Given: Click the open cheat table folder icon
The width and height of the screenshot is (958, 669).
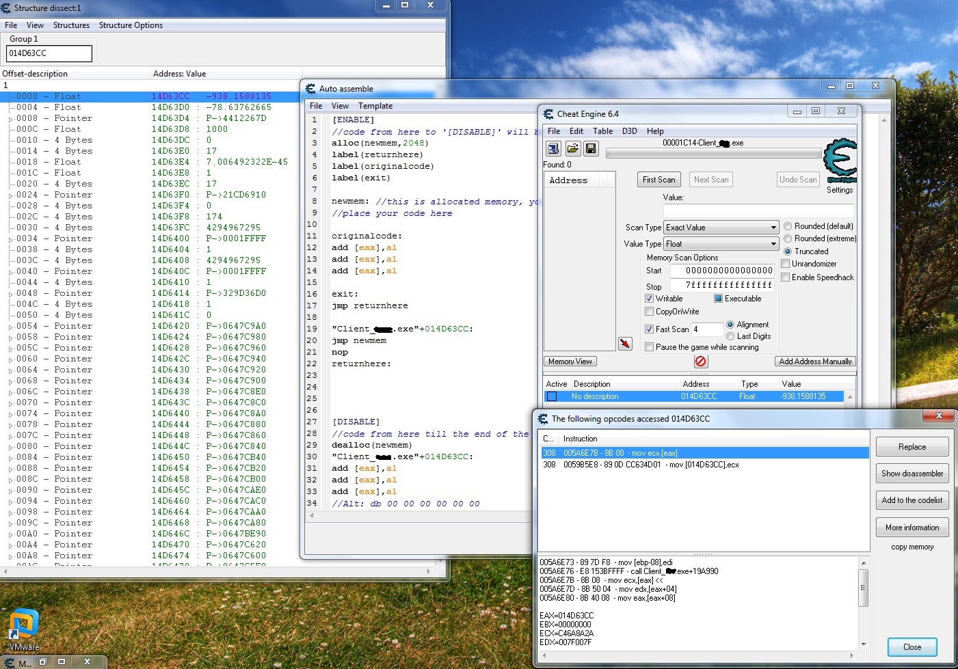Looking at the screenshot, I should (x=572, y=148).
